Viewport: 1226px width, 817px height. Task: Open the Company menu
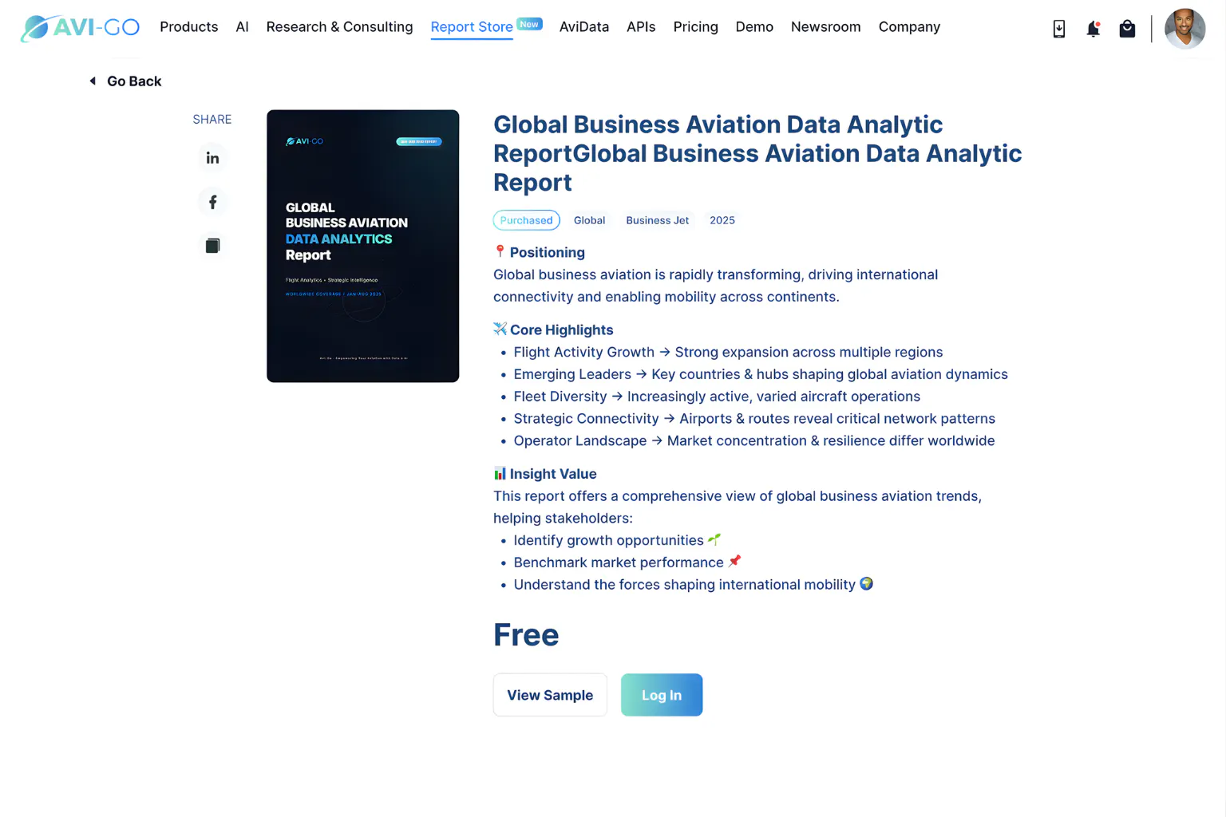909,27
